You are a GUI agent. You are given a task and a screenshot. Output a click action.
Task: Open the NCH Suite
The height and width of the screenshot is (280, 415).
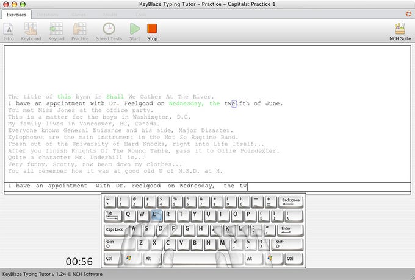click(400, 32)
